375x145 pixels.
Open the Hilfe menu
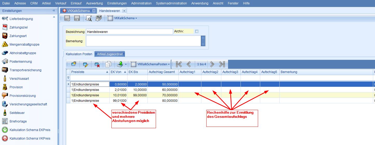[x=246, y=3]
